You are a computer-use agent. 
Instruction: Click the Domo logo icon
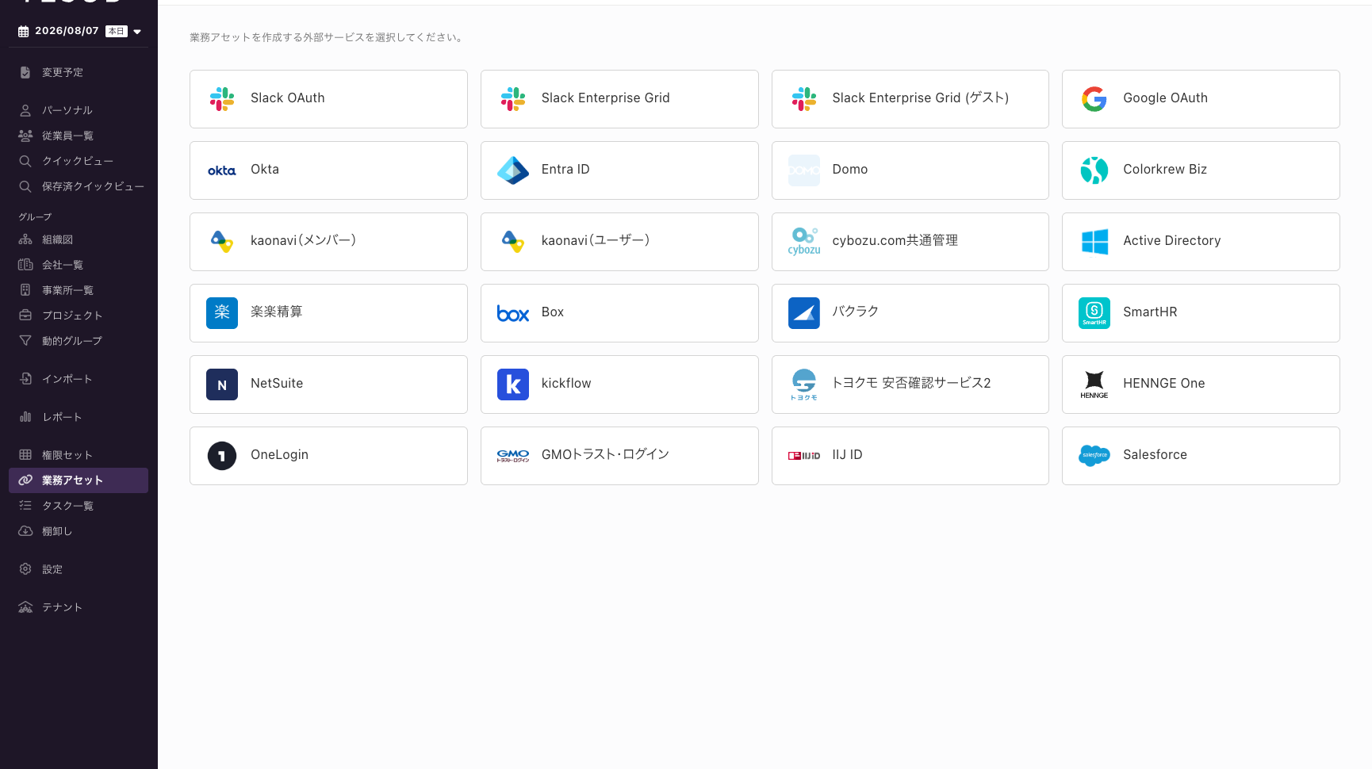click(804, 170)
